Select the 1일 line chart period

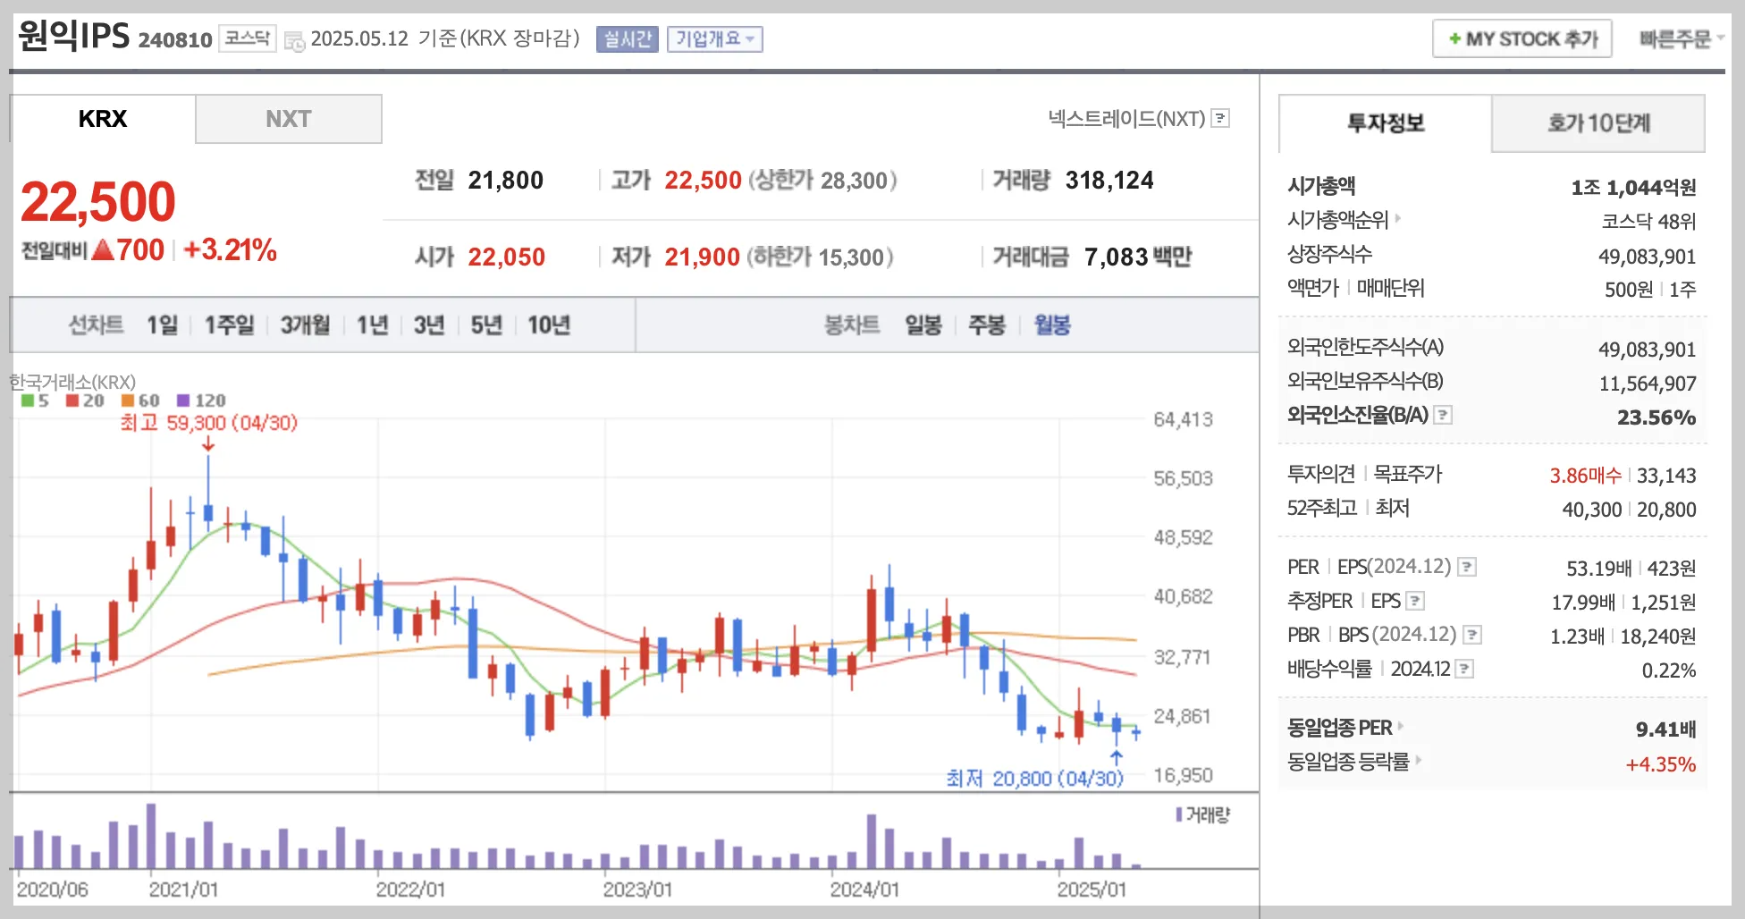pyautogui.click(x=163, y=325)
